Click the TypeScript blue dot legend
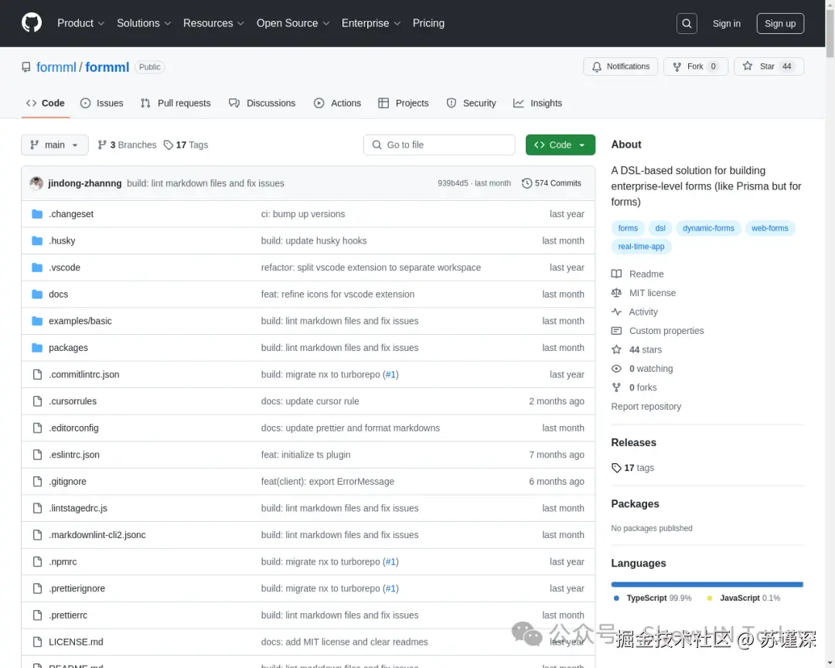The height and width of the screenshot is (668, 835). point(616,598)
